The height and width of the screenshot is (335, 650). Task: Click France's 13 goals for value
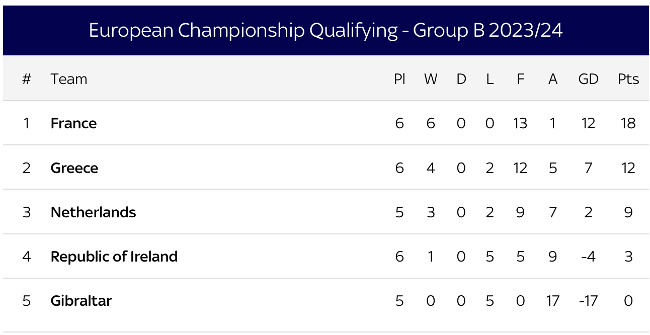[520, 123]
